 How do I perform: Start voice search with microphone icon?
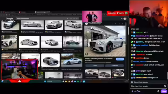tap(71, 19)
